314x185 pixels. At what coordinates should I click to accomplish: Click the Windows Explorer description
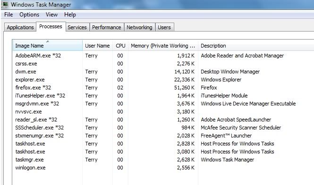(221, 80)
